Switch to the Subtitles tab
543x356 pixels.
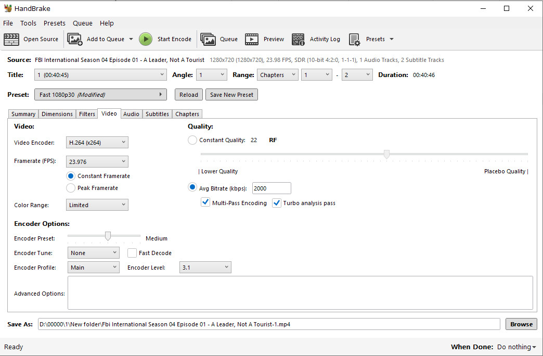[157, 114]
